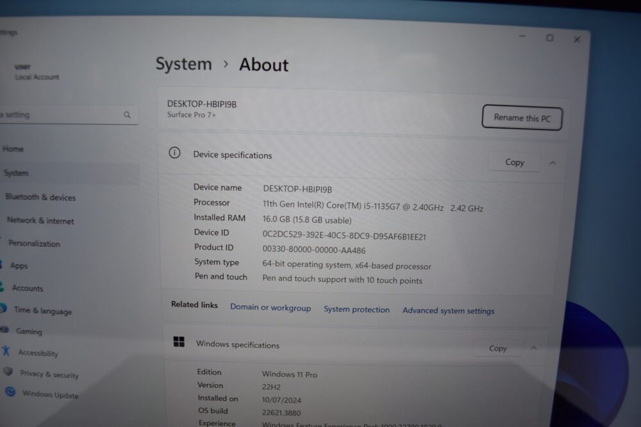Open Time & language settings
641x427 pixels.
[43, 310]
